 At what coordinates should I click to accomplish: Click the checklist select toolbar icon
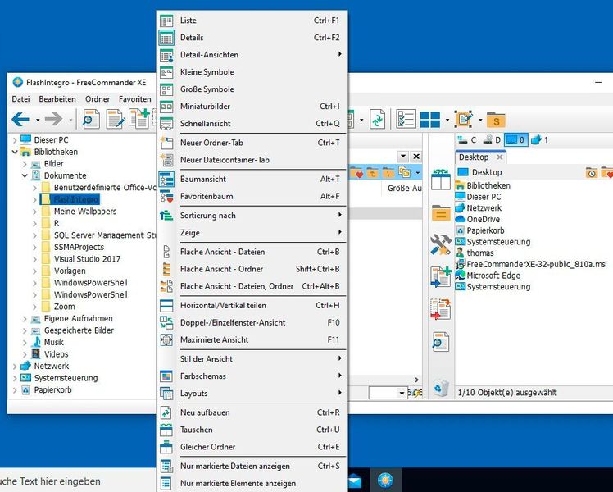[x=406, y=119]
